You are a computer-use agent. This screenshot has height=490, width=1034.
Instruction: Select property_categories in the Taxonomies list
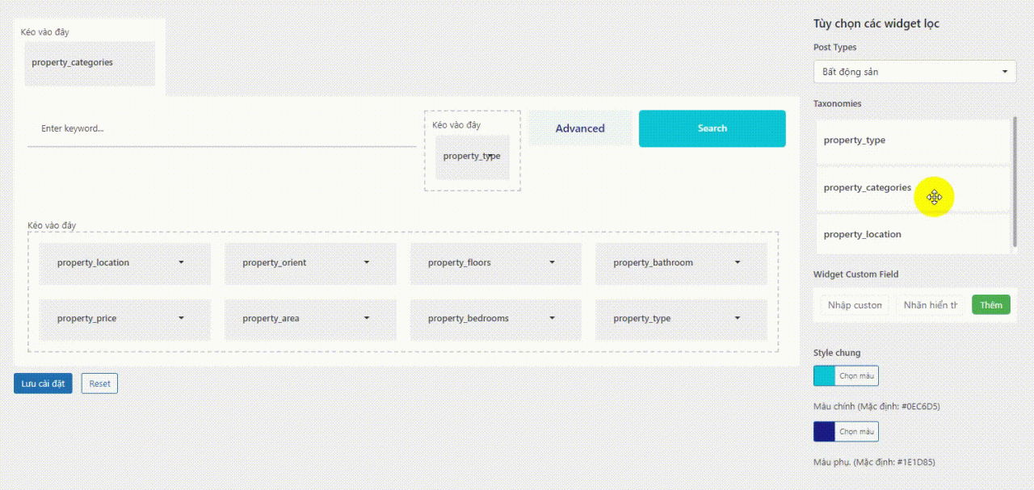tap(867, 188)
